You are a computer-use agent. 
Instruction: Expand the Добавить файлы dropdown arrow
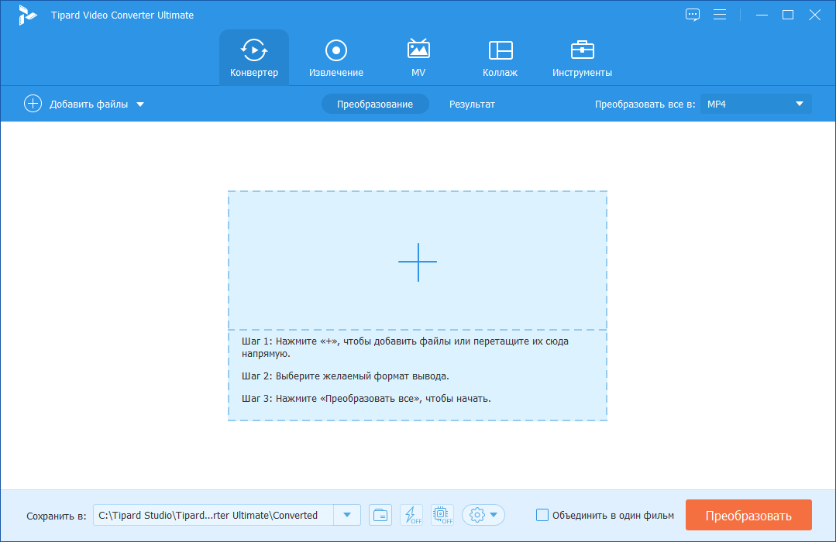point(142,103)
